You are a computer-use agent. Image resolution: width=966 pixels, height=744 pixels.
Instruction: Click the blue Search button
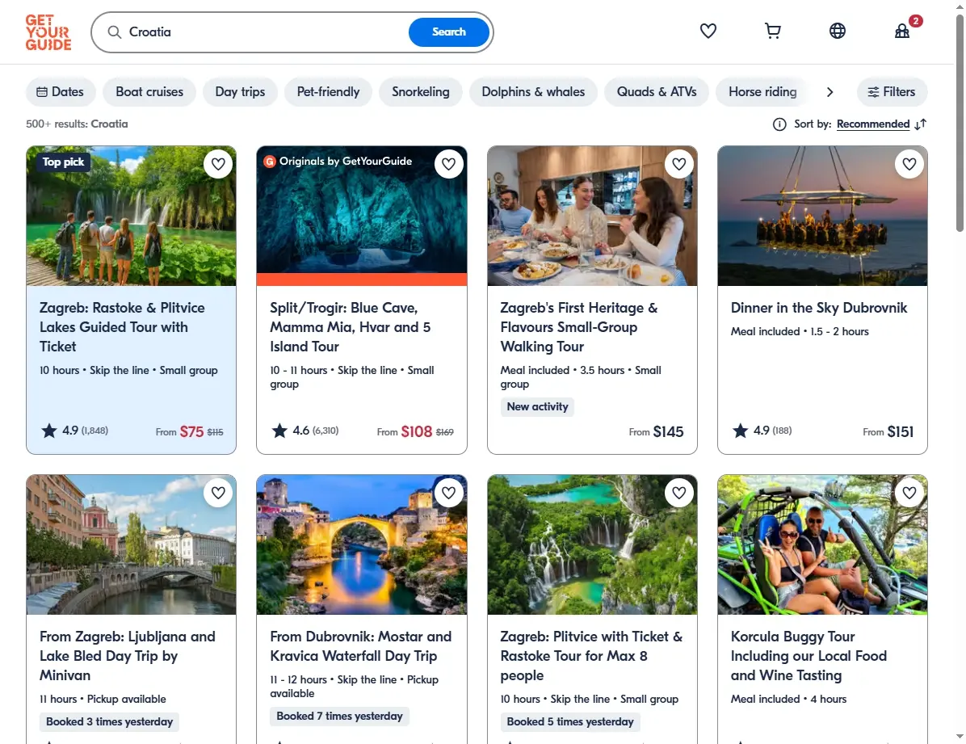(449, 32)
